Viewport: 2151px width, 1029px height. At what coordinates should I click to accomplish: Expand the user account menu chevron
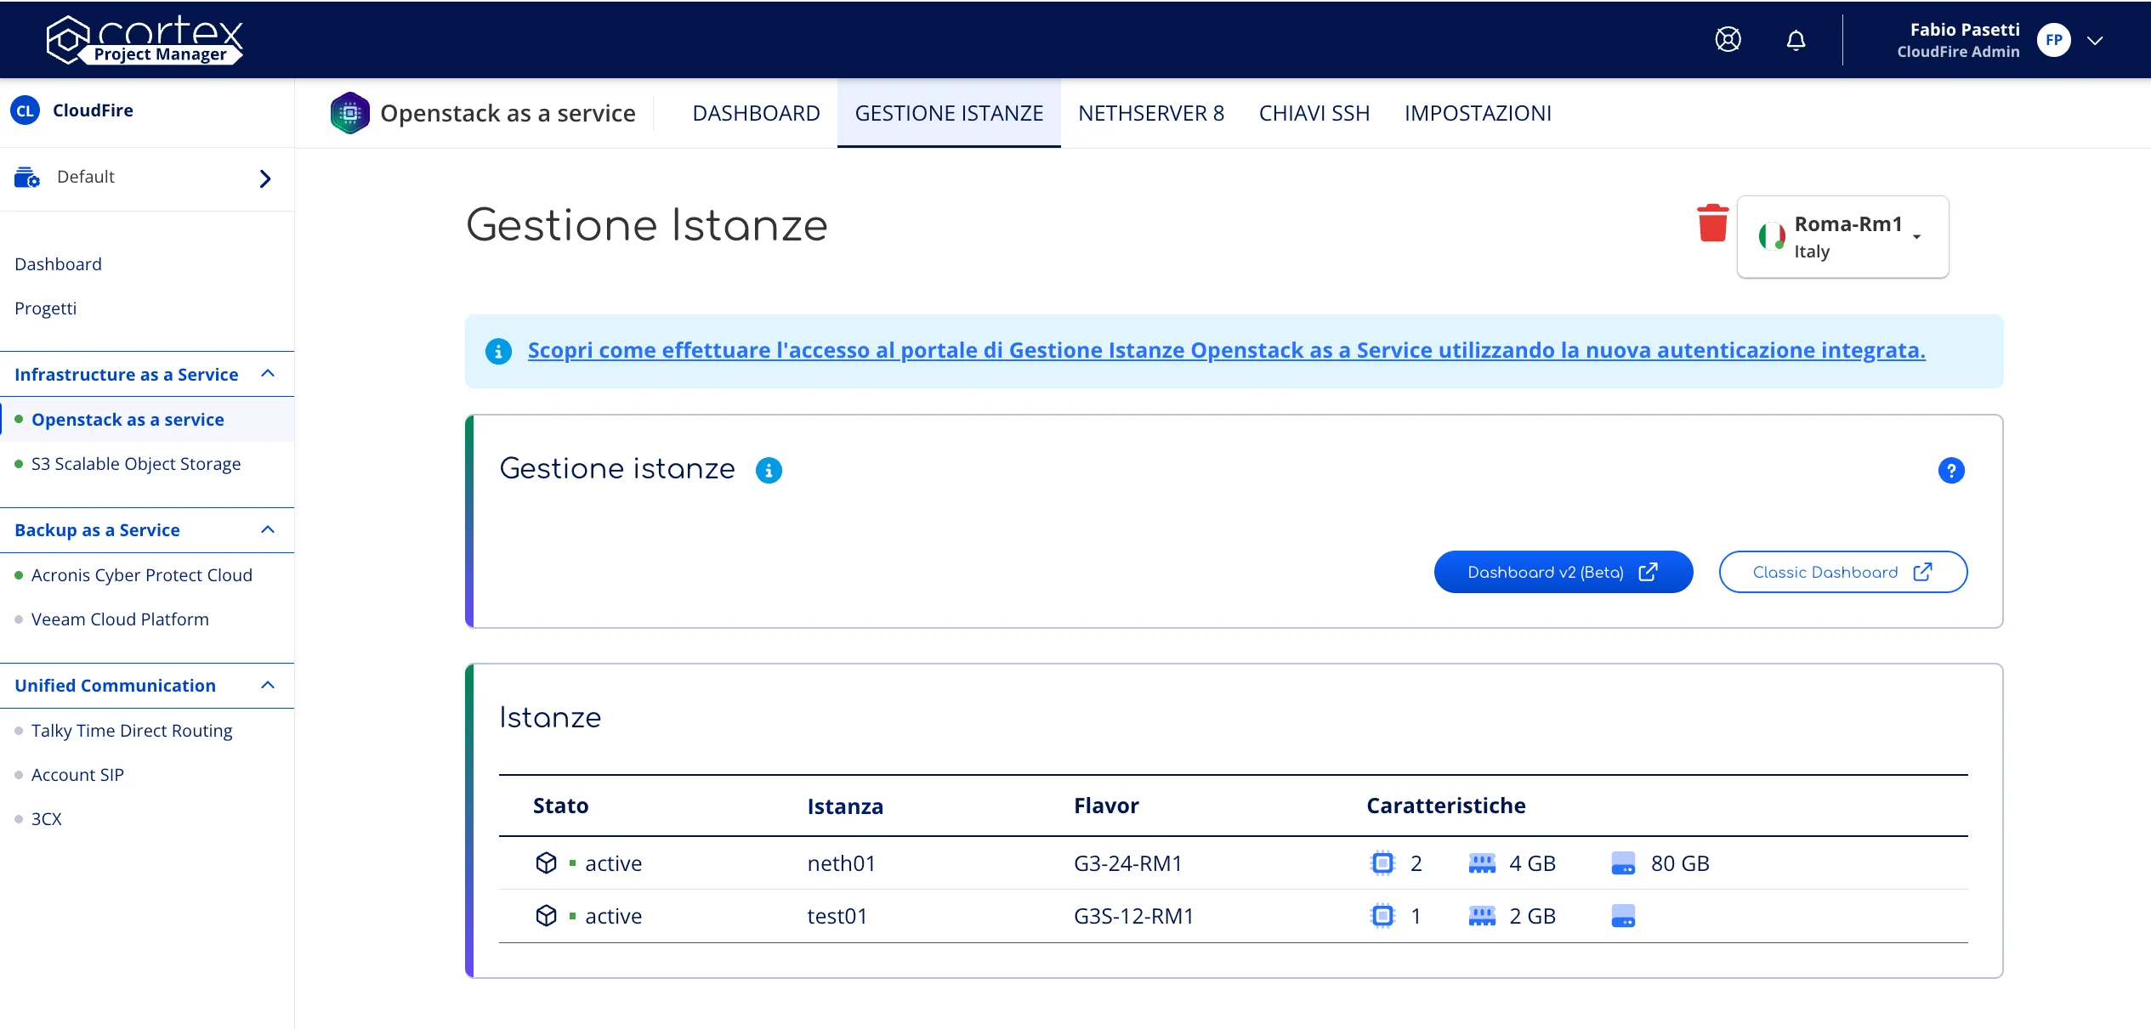click(x=2095, y=40)
